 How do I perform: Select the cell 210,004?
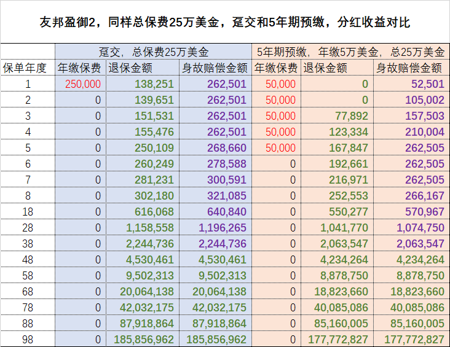(x=411, y=132)
